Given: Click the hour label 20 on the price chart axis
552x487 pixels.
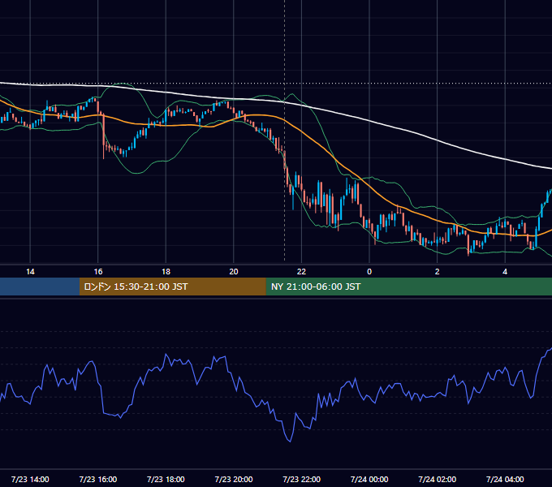Looking at the screenshot, I should (x=234, y=272).
